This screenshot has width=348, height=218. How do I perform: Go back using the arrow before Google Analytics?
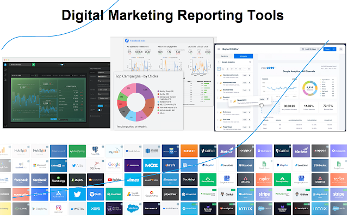tap(219, 62)
